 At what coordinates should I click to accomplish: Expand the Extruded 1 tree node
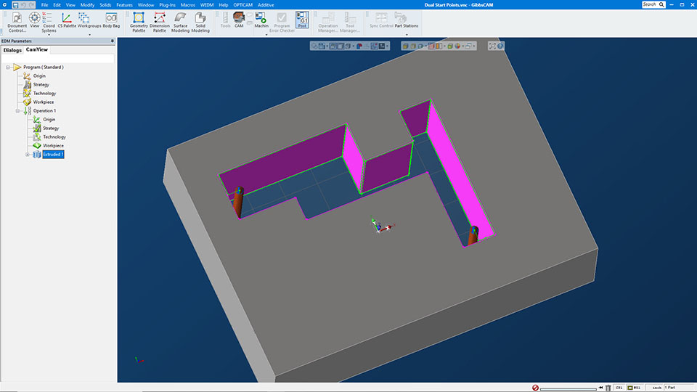coord(28,155)
